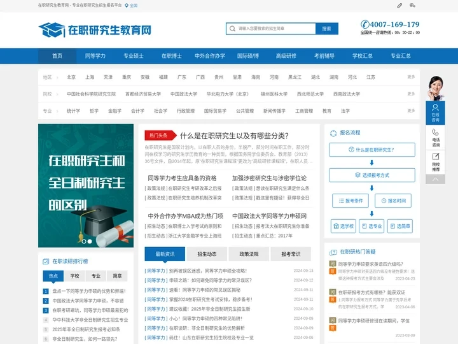The image size is (458, 344).
Task: Click the blue 搜索 button
Action: coord(327,29)
